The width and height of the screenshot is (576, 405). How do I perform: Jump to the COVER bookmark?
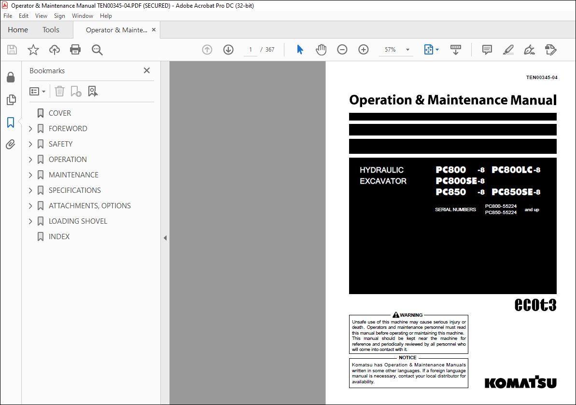[x=60, y=113]
